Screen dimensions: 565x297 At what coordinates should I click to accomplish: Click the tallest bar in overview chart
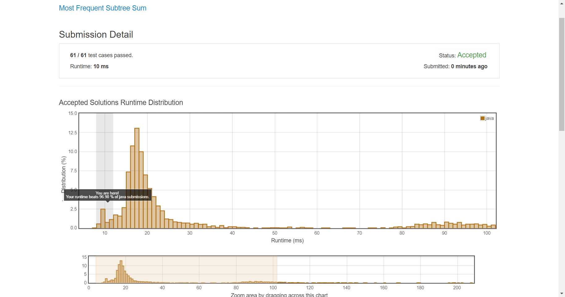click(121, 272)
